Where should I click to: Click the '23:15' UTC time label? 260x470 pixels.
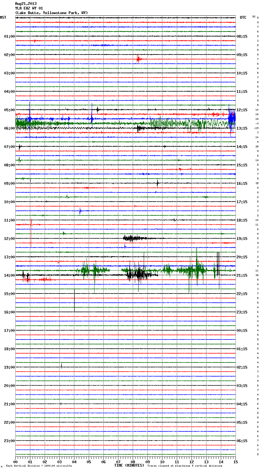[x=242, y=312]
